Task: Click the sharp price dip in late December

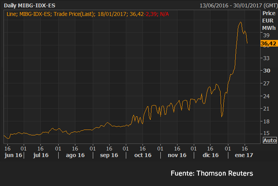Action: tap(222, 116)
